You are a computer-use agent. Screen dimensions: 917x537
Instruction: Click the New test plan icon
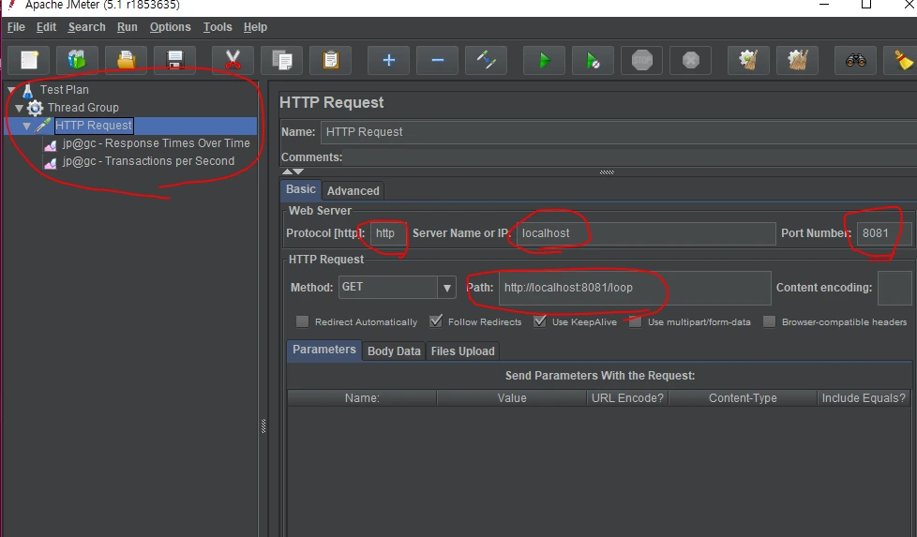click(x=29, y=60)
